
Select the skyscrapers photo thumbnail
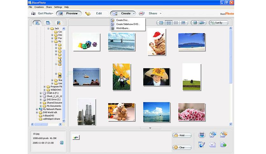(x=86, y=112)
